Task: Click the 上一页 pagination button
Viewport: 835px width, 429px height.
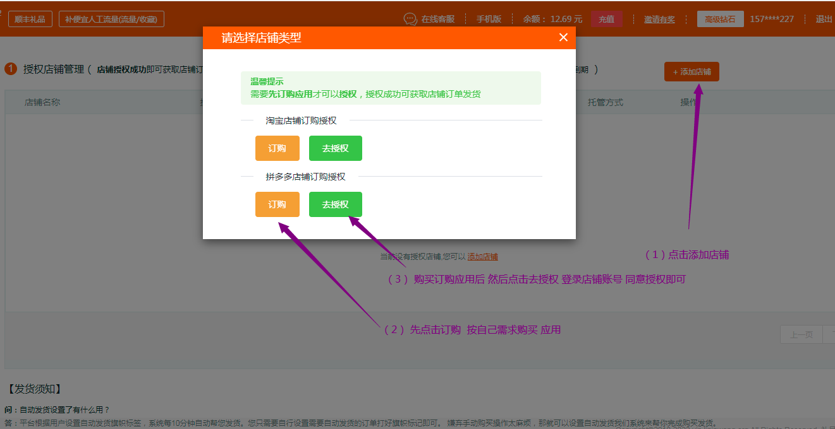Action: [801, 335]
